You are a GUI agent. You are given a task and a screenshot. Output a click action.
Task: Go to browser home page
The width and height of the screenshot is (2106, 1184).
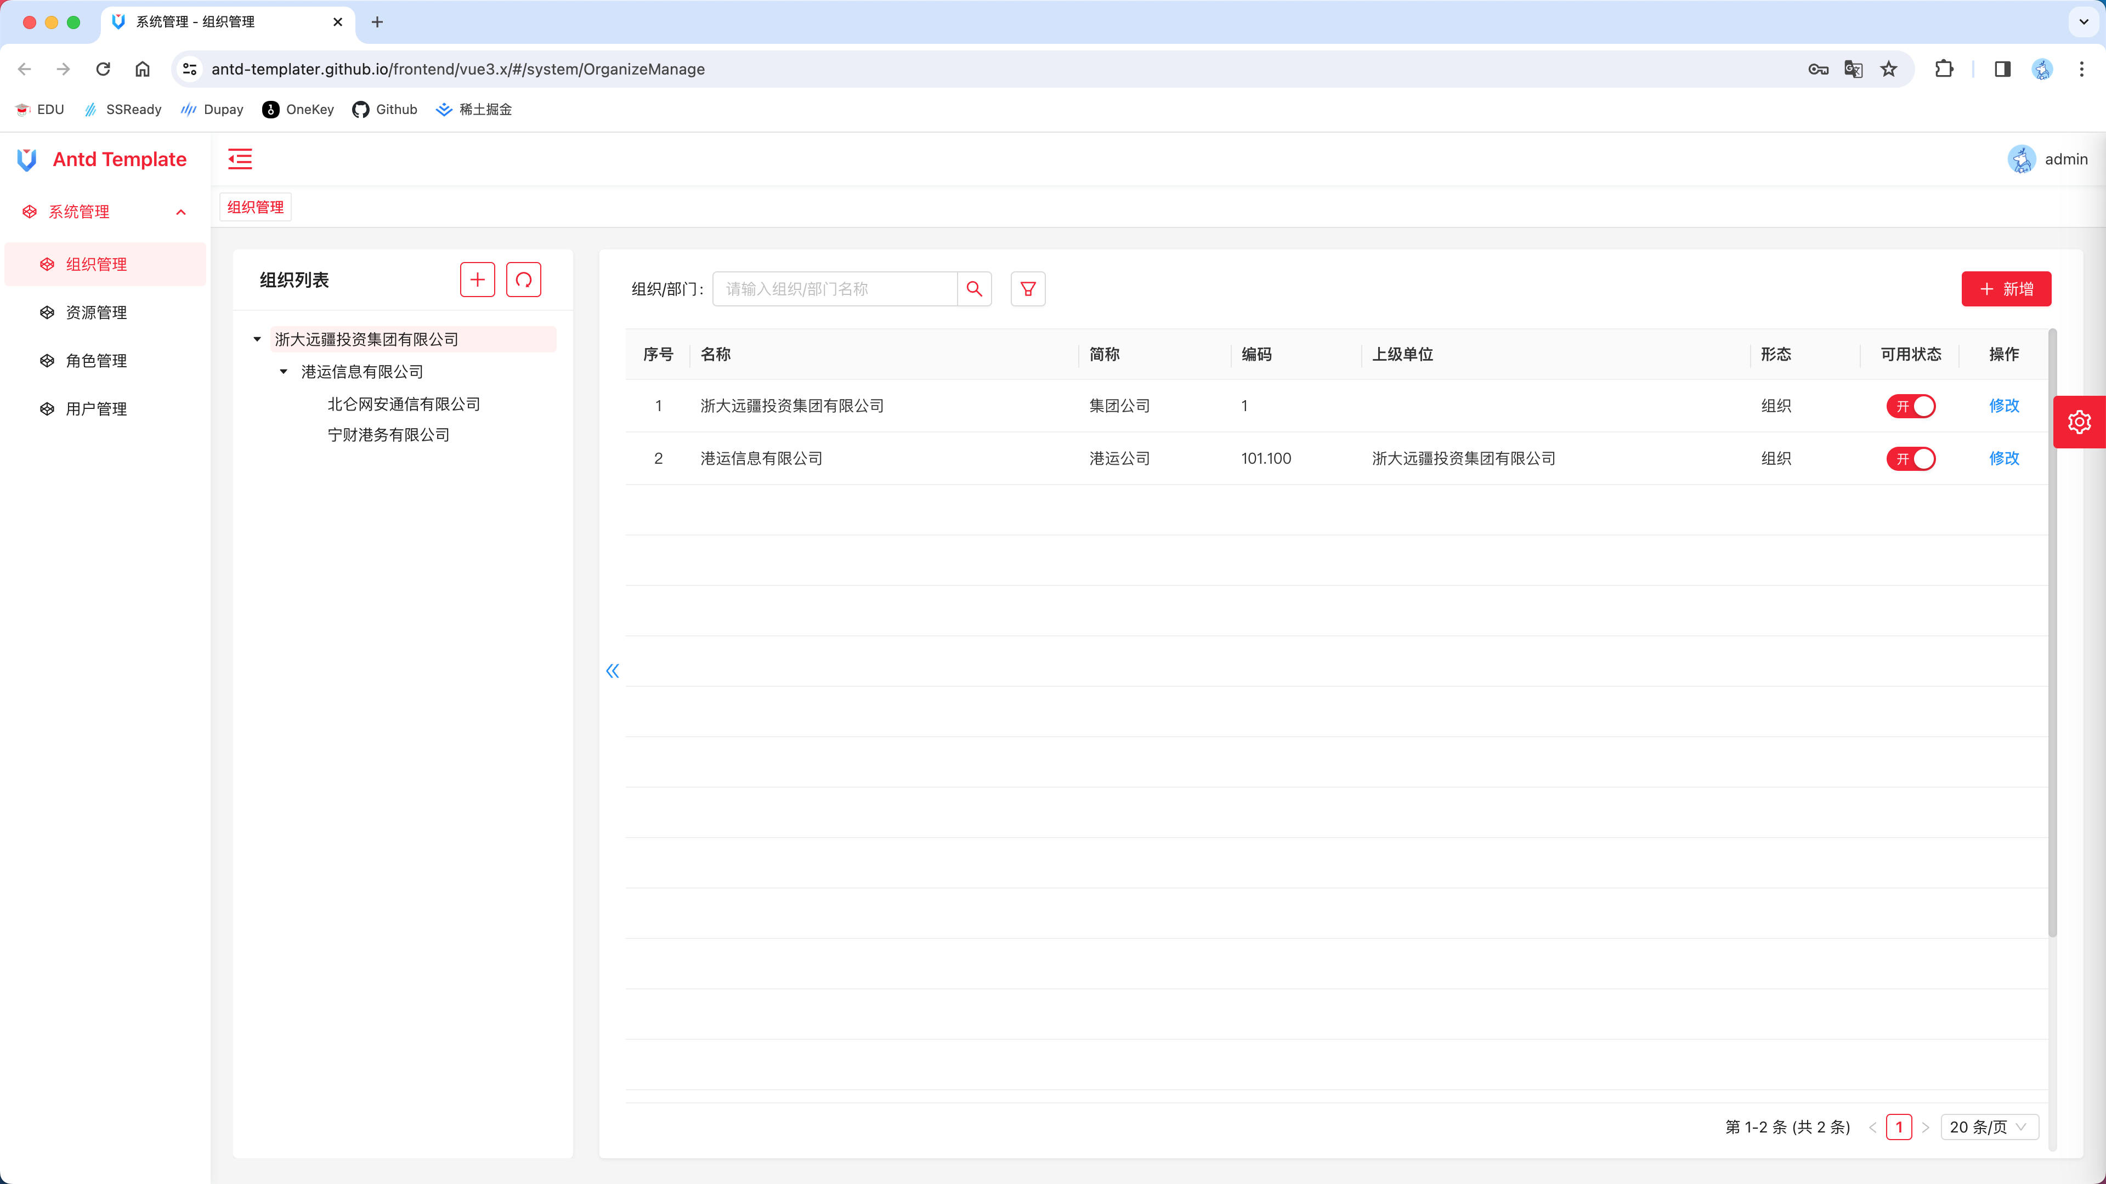click(x=142, y=69)
